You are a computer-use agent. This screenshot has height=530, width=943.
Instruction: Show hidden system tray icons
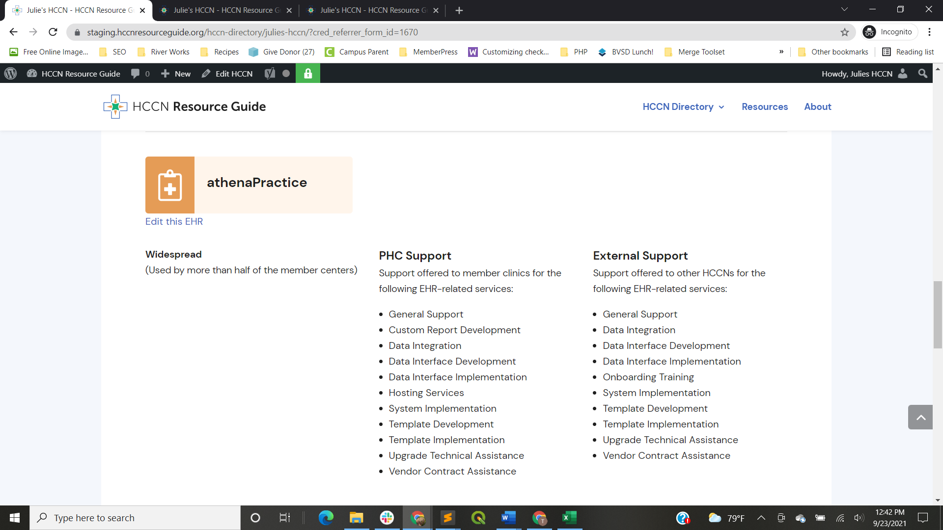[x=761, y=518]
